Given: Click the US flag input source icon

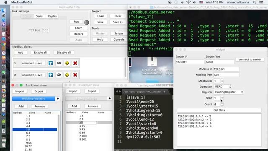Looking at the screenshot, I should [x=201, y=2].
